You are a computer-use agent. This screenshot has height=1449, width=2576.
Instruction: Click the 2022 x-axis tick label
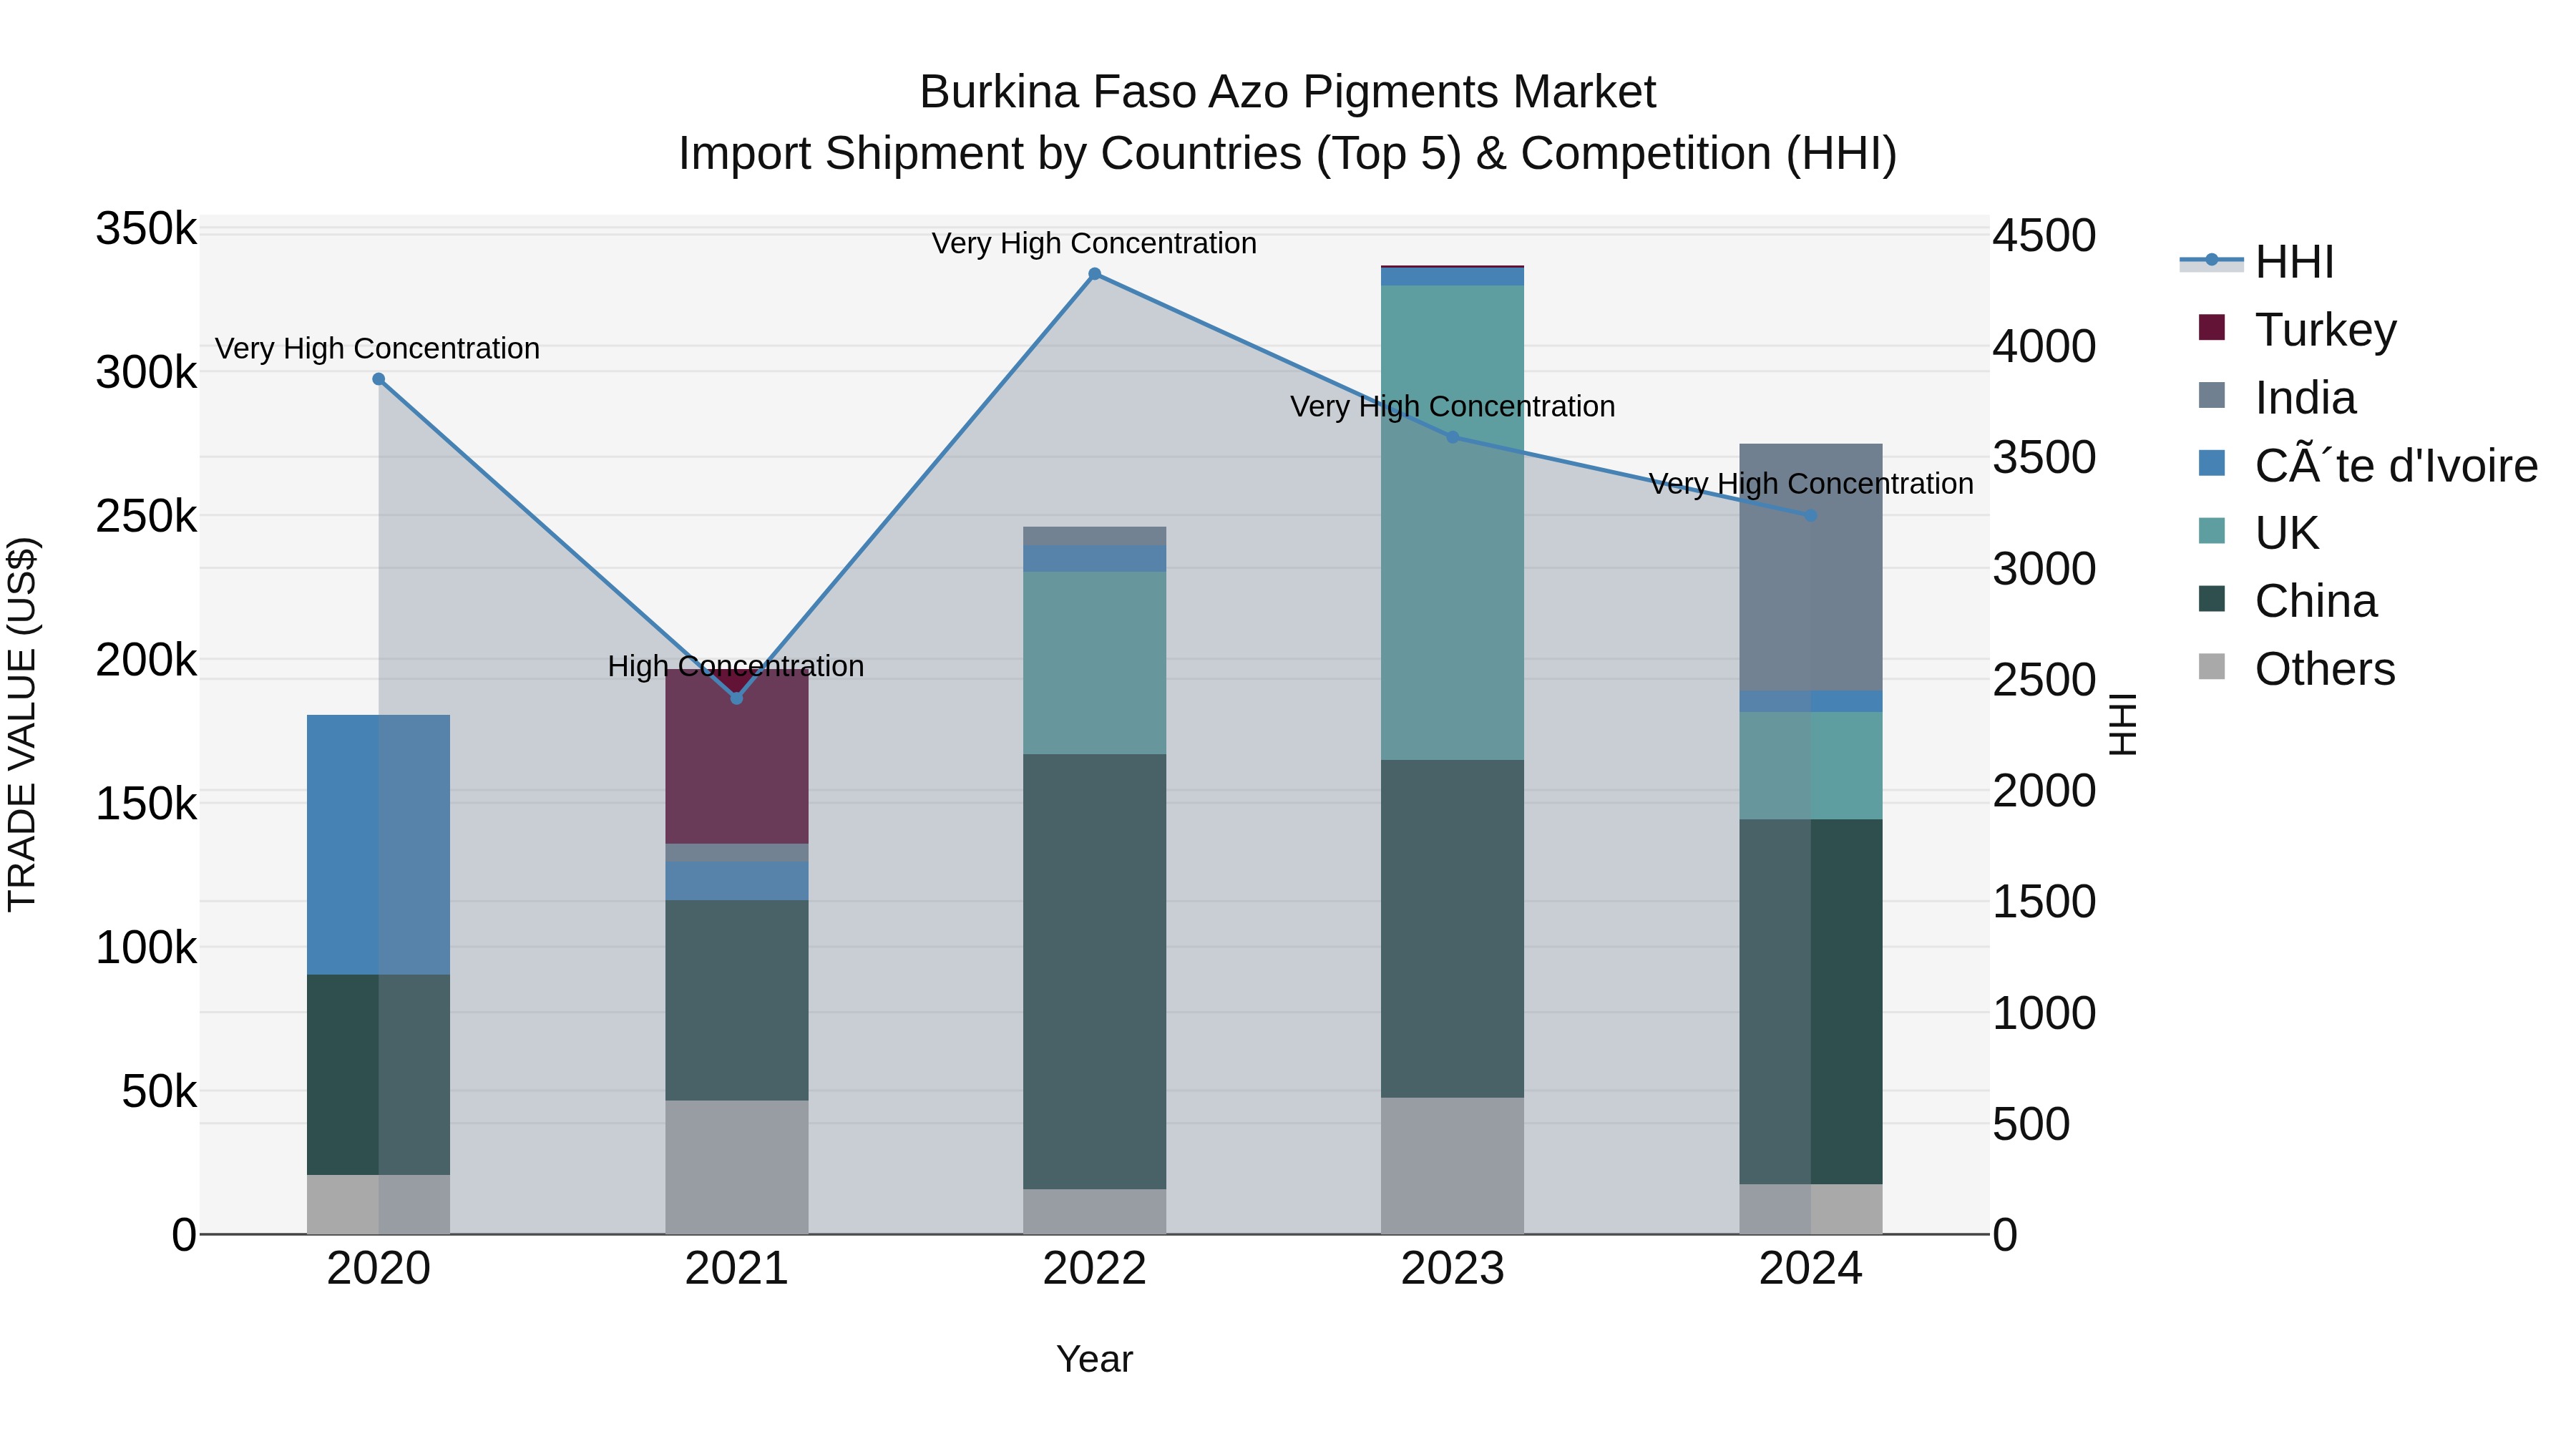coord(1095,1269)
